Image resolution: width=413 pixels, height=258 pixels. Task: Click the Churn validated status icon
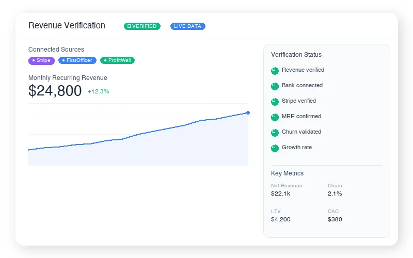click(275, 133)
